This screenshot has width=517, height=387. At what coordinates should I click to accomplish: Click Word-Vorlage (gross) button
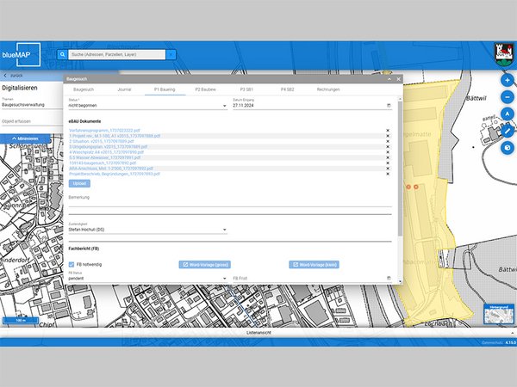(x=205, y=265)
